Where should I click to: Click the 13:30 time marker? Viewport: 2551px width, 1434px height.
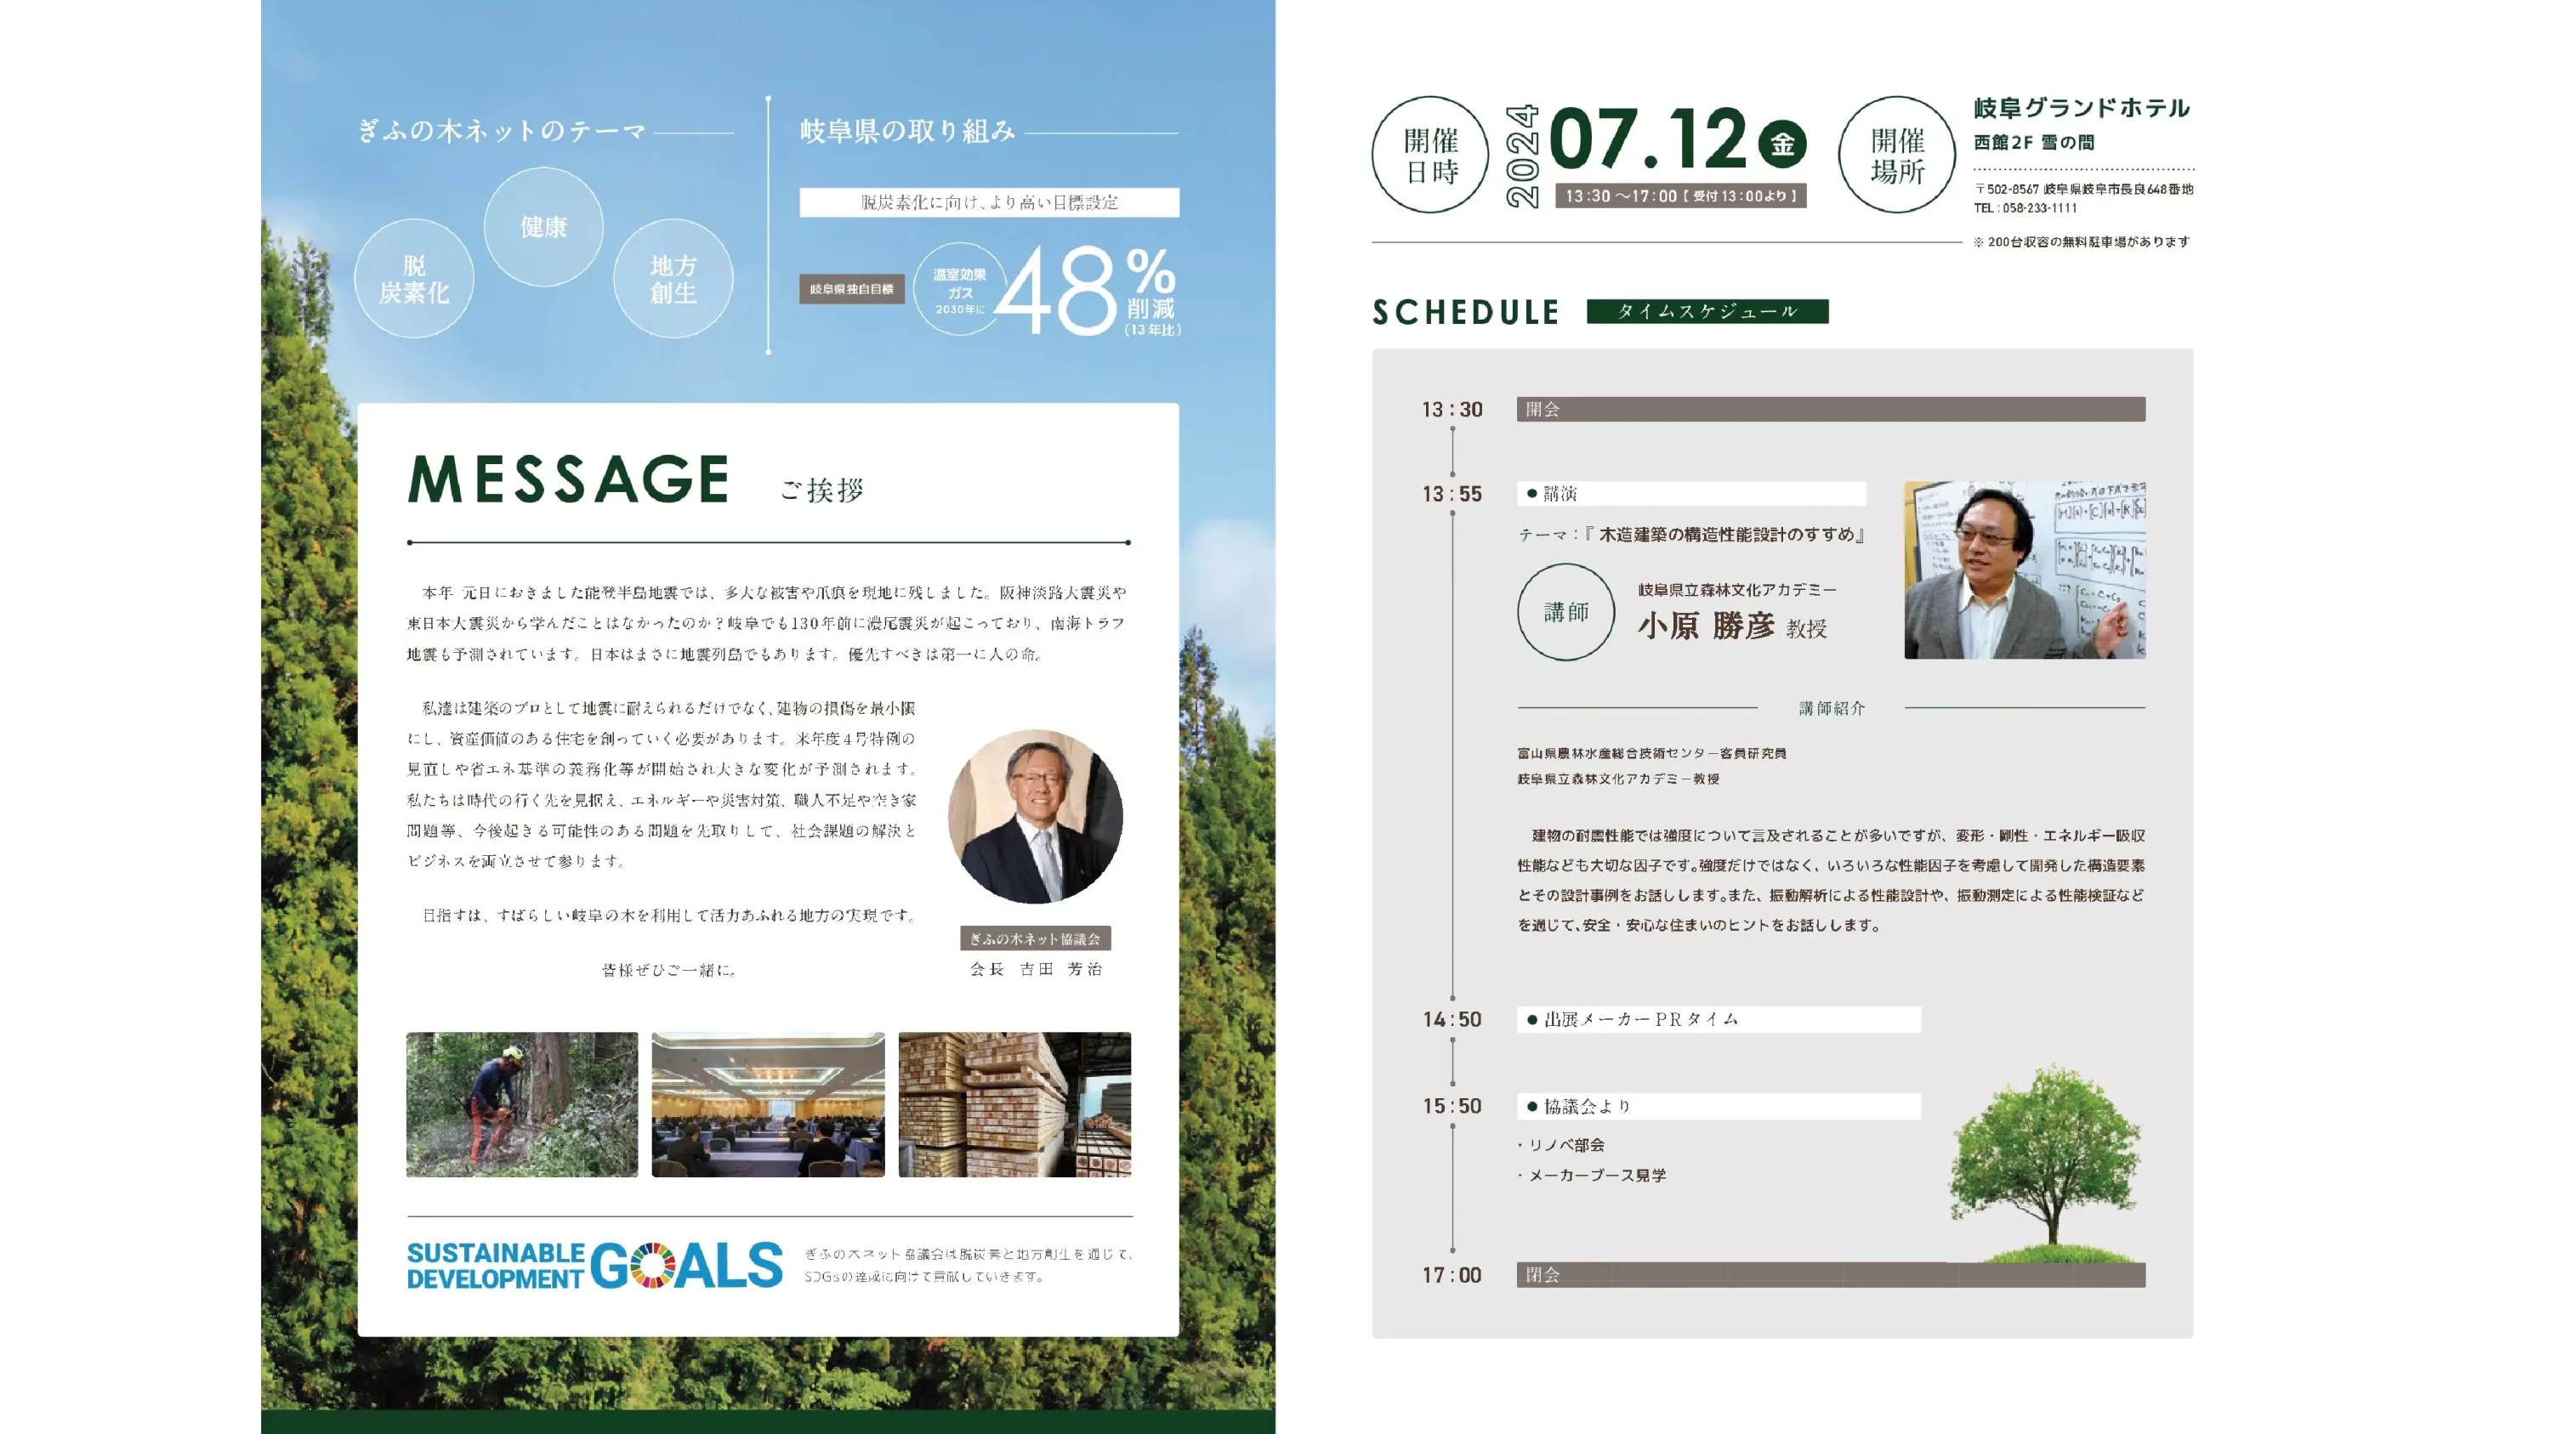tap(1452, 410)
